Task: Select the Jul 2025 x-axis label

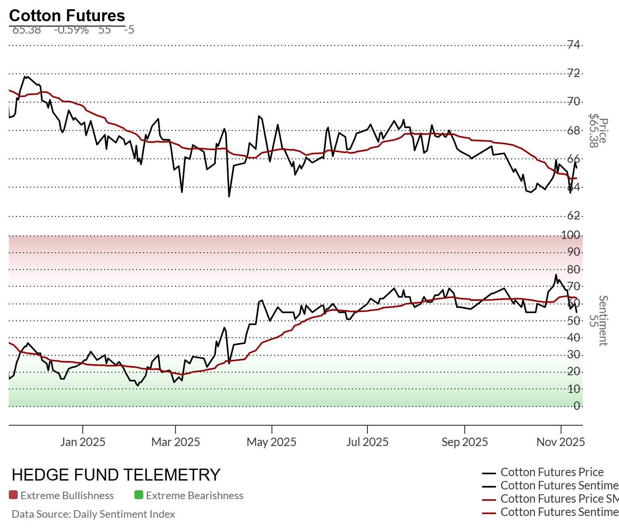Action: [367, 442]
